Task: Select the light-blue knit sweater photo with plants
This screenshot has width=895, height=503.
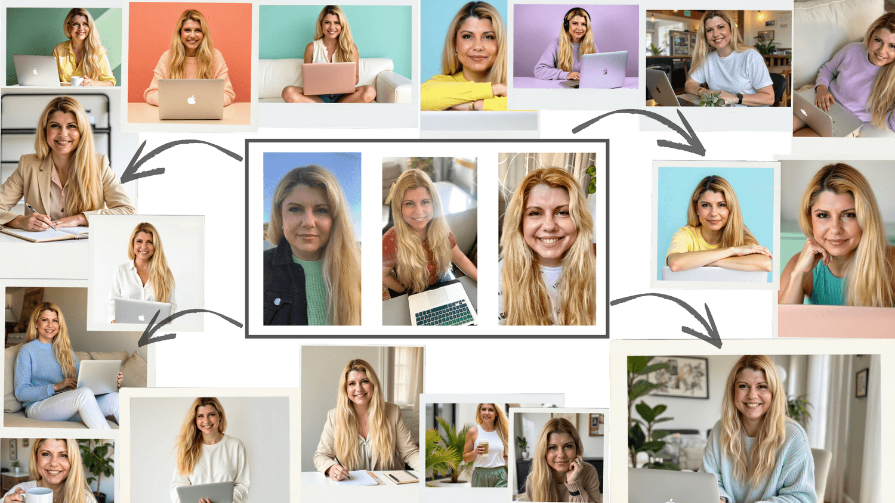Action: coord(754,429)
